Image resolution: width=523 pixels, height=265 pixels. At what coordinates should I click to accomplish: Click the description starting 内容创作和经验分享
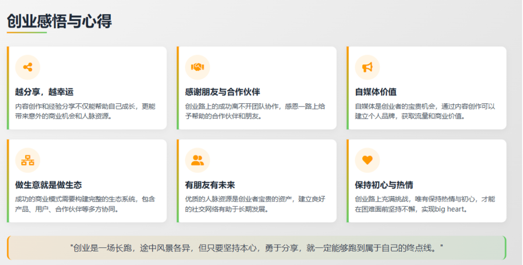[x=85, y=111]
